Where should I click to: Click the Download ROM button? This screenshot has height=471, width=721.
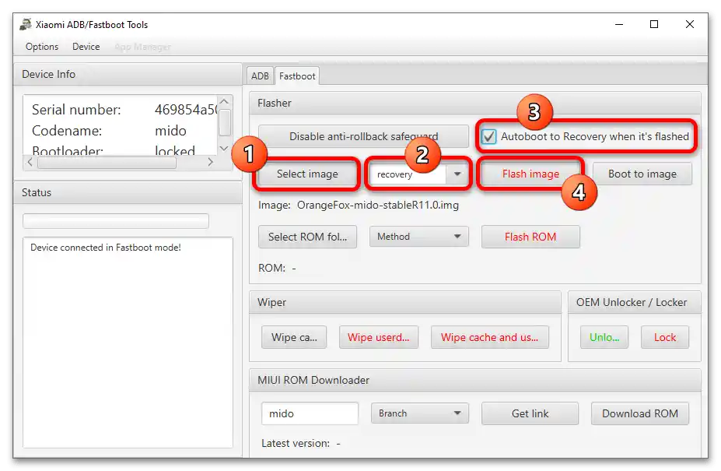pyautogui.click(x=639, y=413)
